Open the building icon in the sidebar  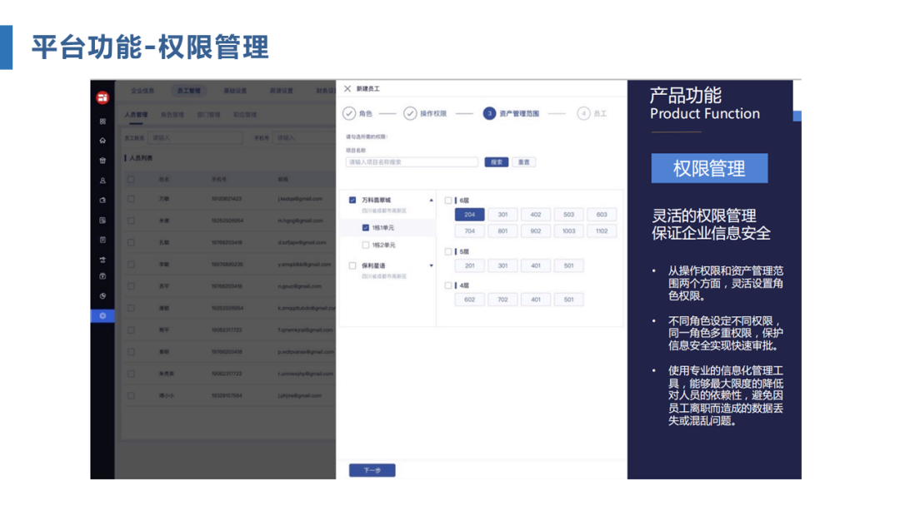pyautogui.click(x=102, y=161)
